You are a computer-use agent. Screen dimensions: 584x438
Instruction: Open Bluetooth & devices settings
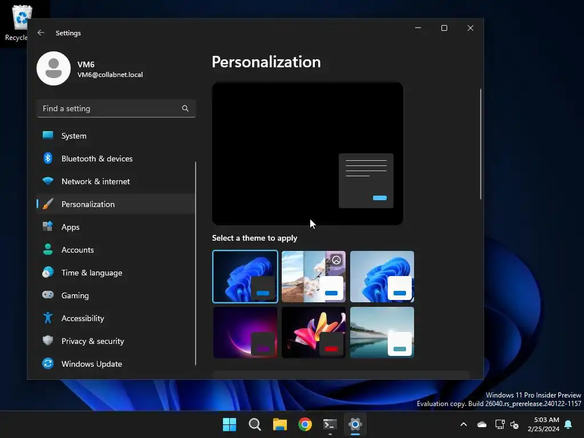[x=116, y=159]
